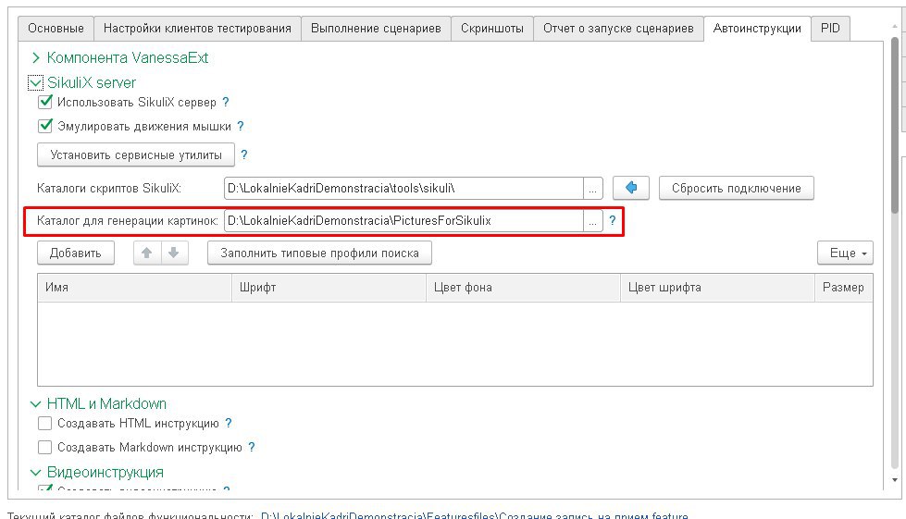Open the PID tab

pos(830,29)
